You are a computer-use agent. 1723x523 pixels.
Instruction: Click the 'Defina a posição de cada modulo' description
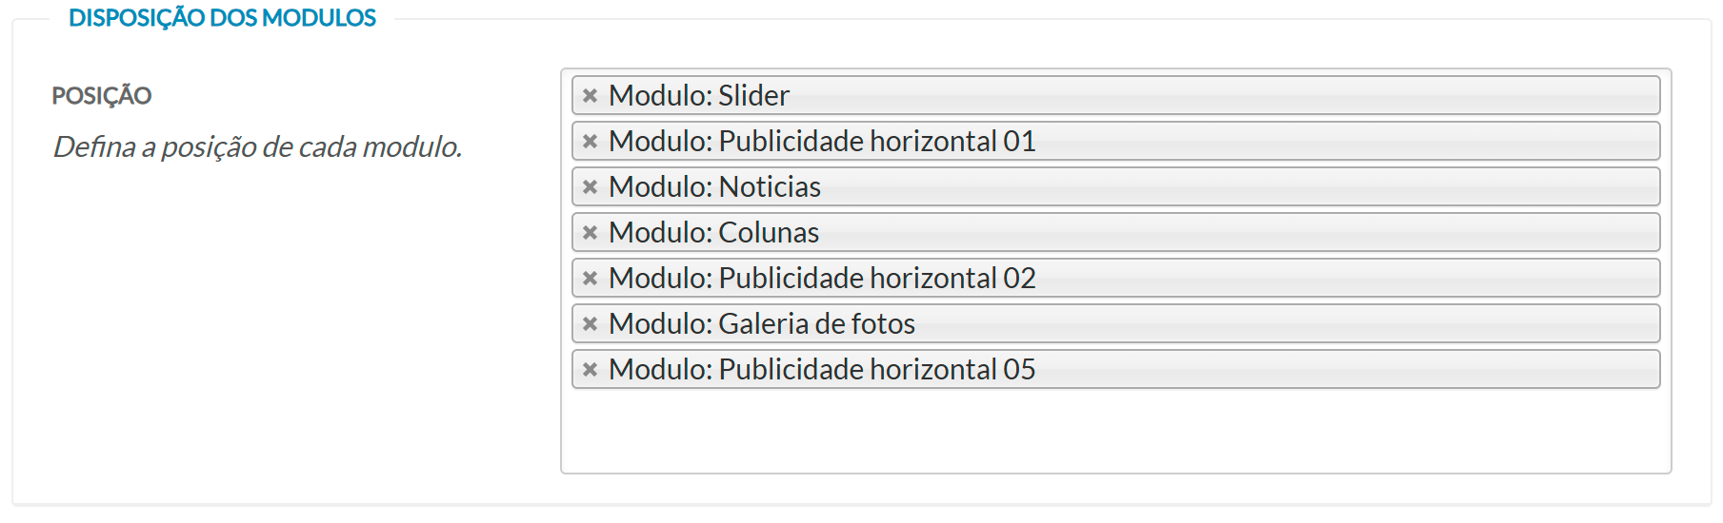[257, 146]
